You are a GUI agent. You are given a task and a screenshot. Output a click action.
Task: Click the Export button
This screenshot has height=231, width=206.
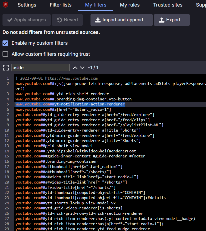(x=172, y=20)
